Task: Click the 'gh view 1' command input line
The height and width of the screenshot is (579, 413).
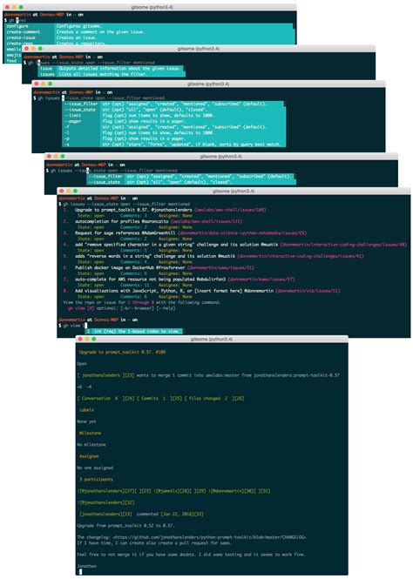Action: 72,326
